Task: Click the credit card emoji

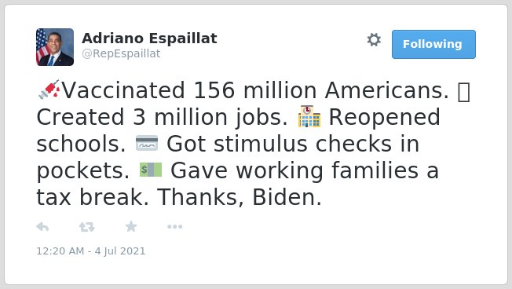Action: (x=147, y=143)
